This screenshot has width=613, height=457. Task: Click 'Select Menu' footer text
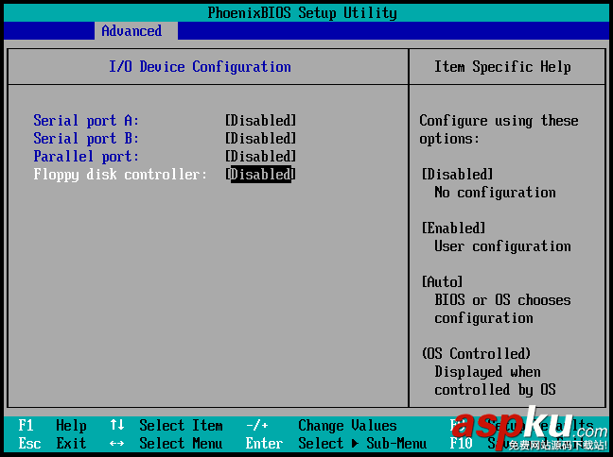(x=181, y=443)
